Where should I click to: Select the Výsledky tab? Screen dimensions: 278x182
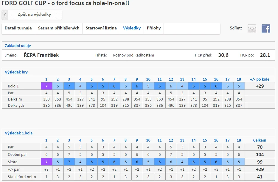tap(132, 28)
